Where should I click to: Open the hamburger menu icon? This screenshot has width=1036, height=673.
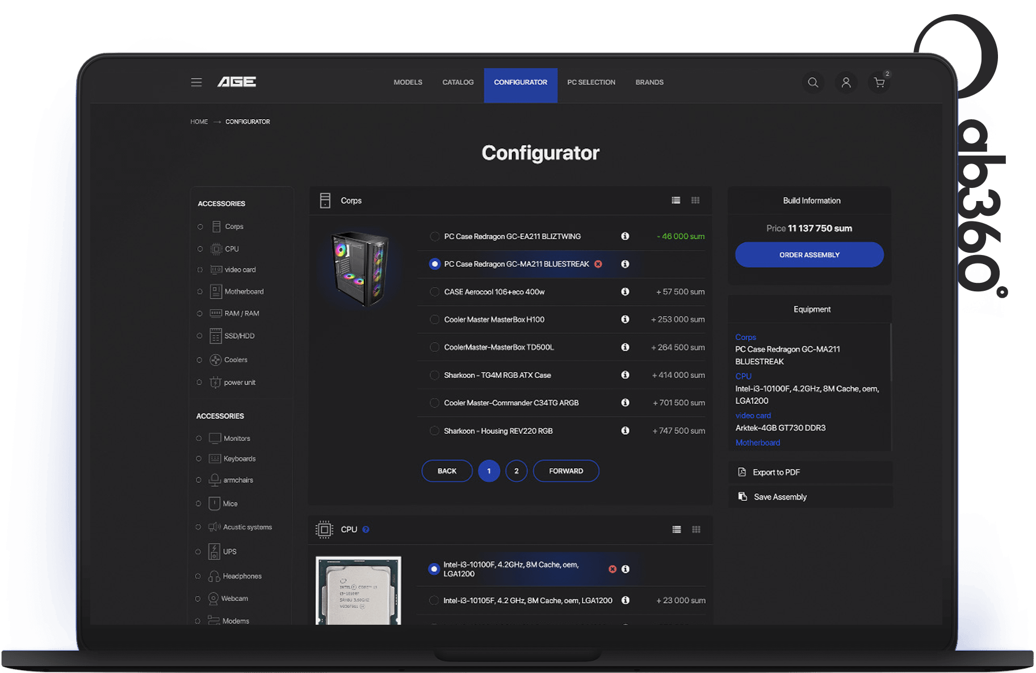tap(196, 82)
